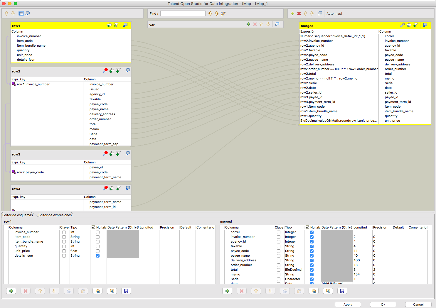Open Tipo dropdown for unit_price float cell
This screenshot has width=436, height=308.
coord(80,251)
